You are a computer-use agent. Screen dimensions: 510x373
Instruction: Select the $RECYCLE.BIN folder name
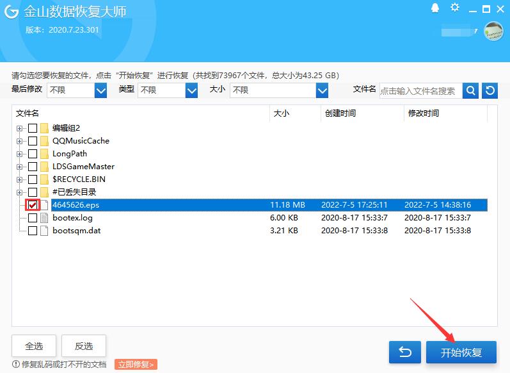[79, 179]
